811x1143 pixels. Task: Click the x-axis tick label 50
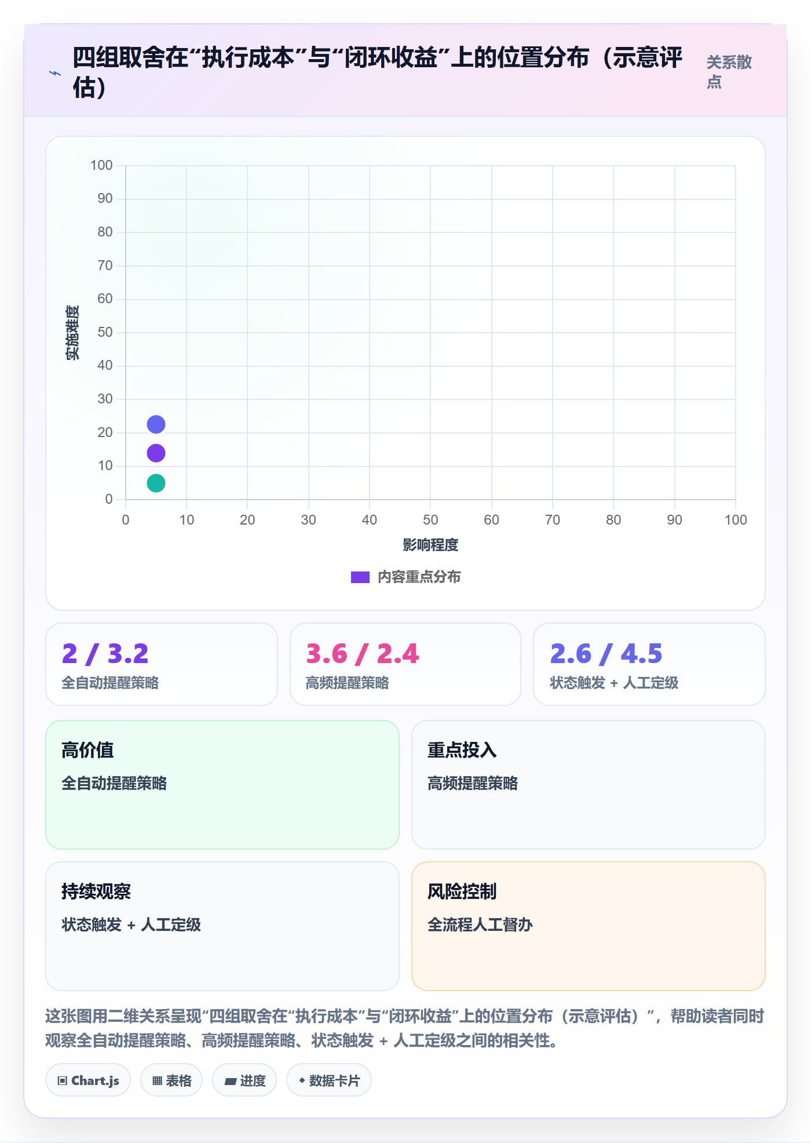click(x=430, y=520)
